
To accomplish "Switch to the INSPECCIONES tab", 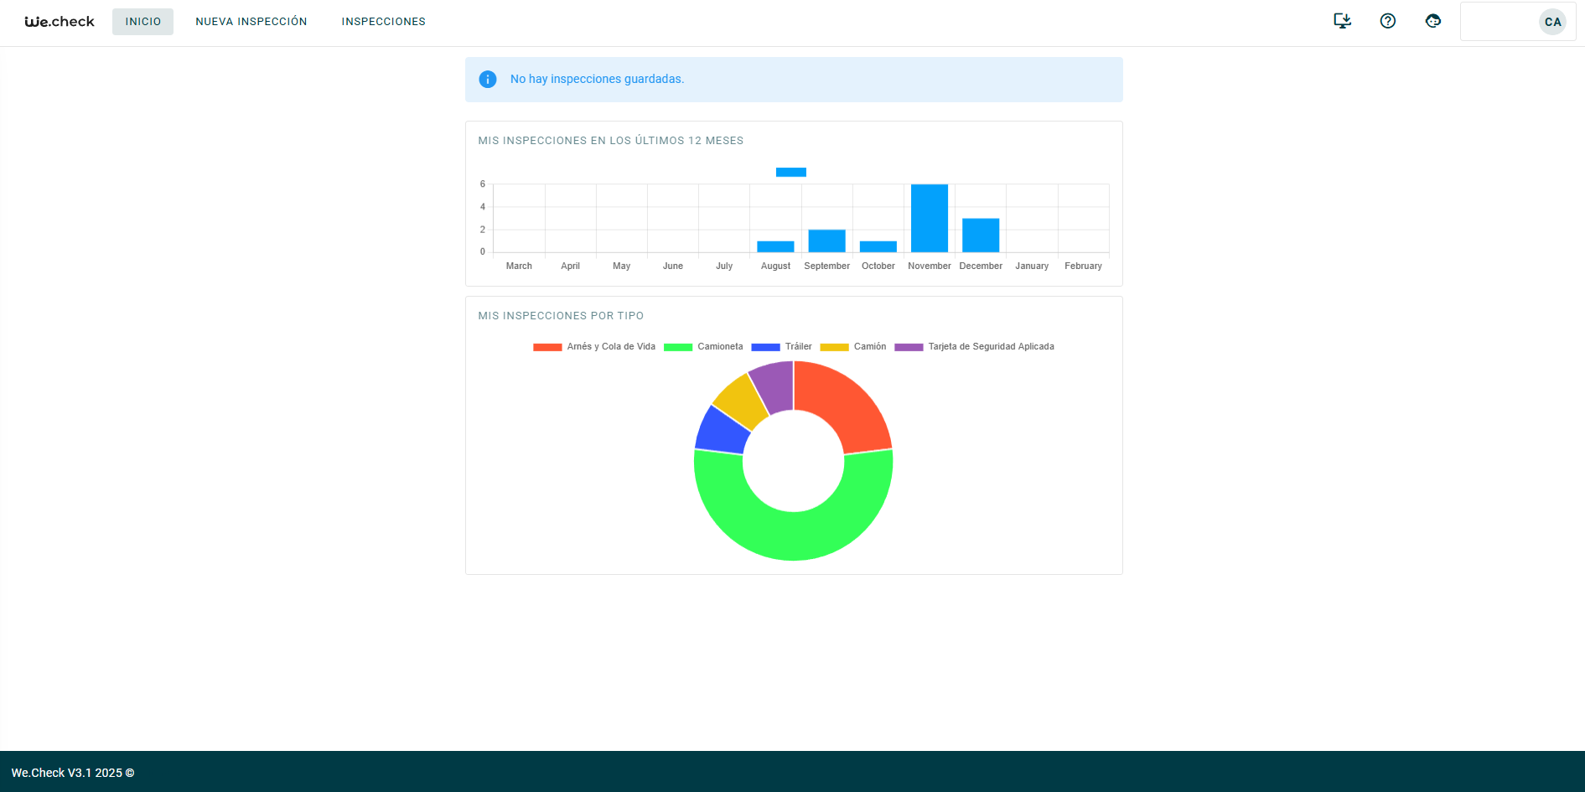I will [383, 22].
